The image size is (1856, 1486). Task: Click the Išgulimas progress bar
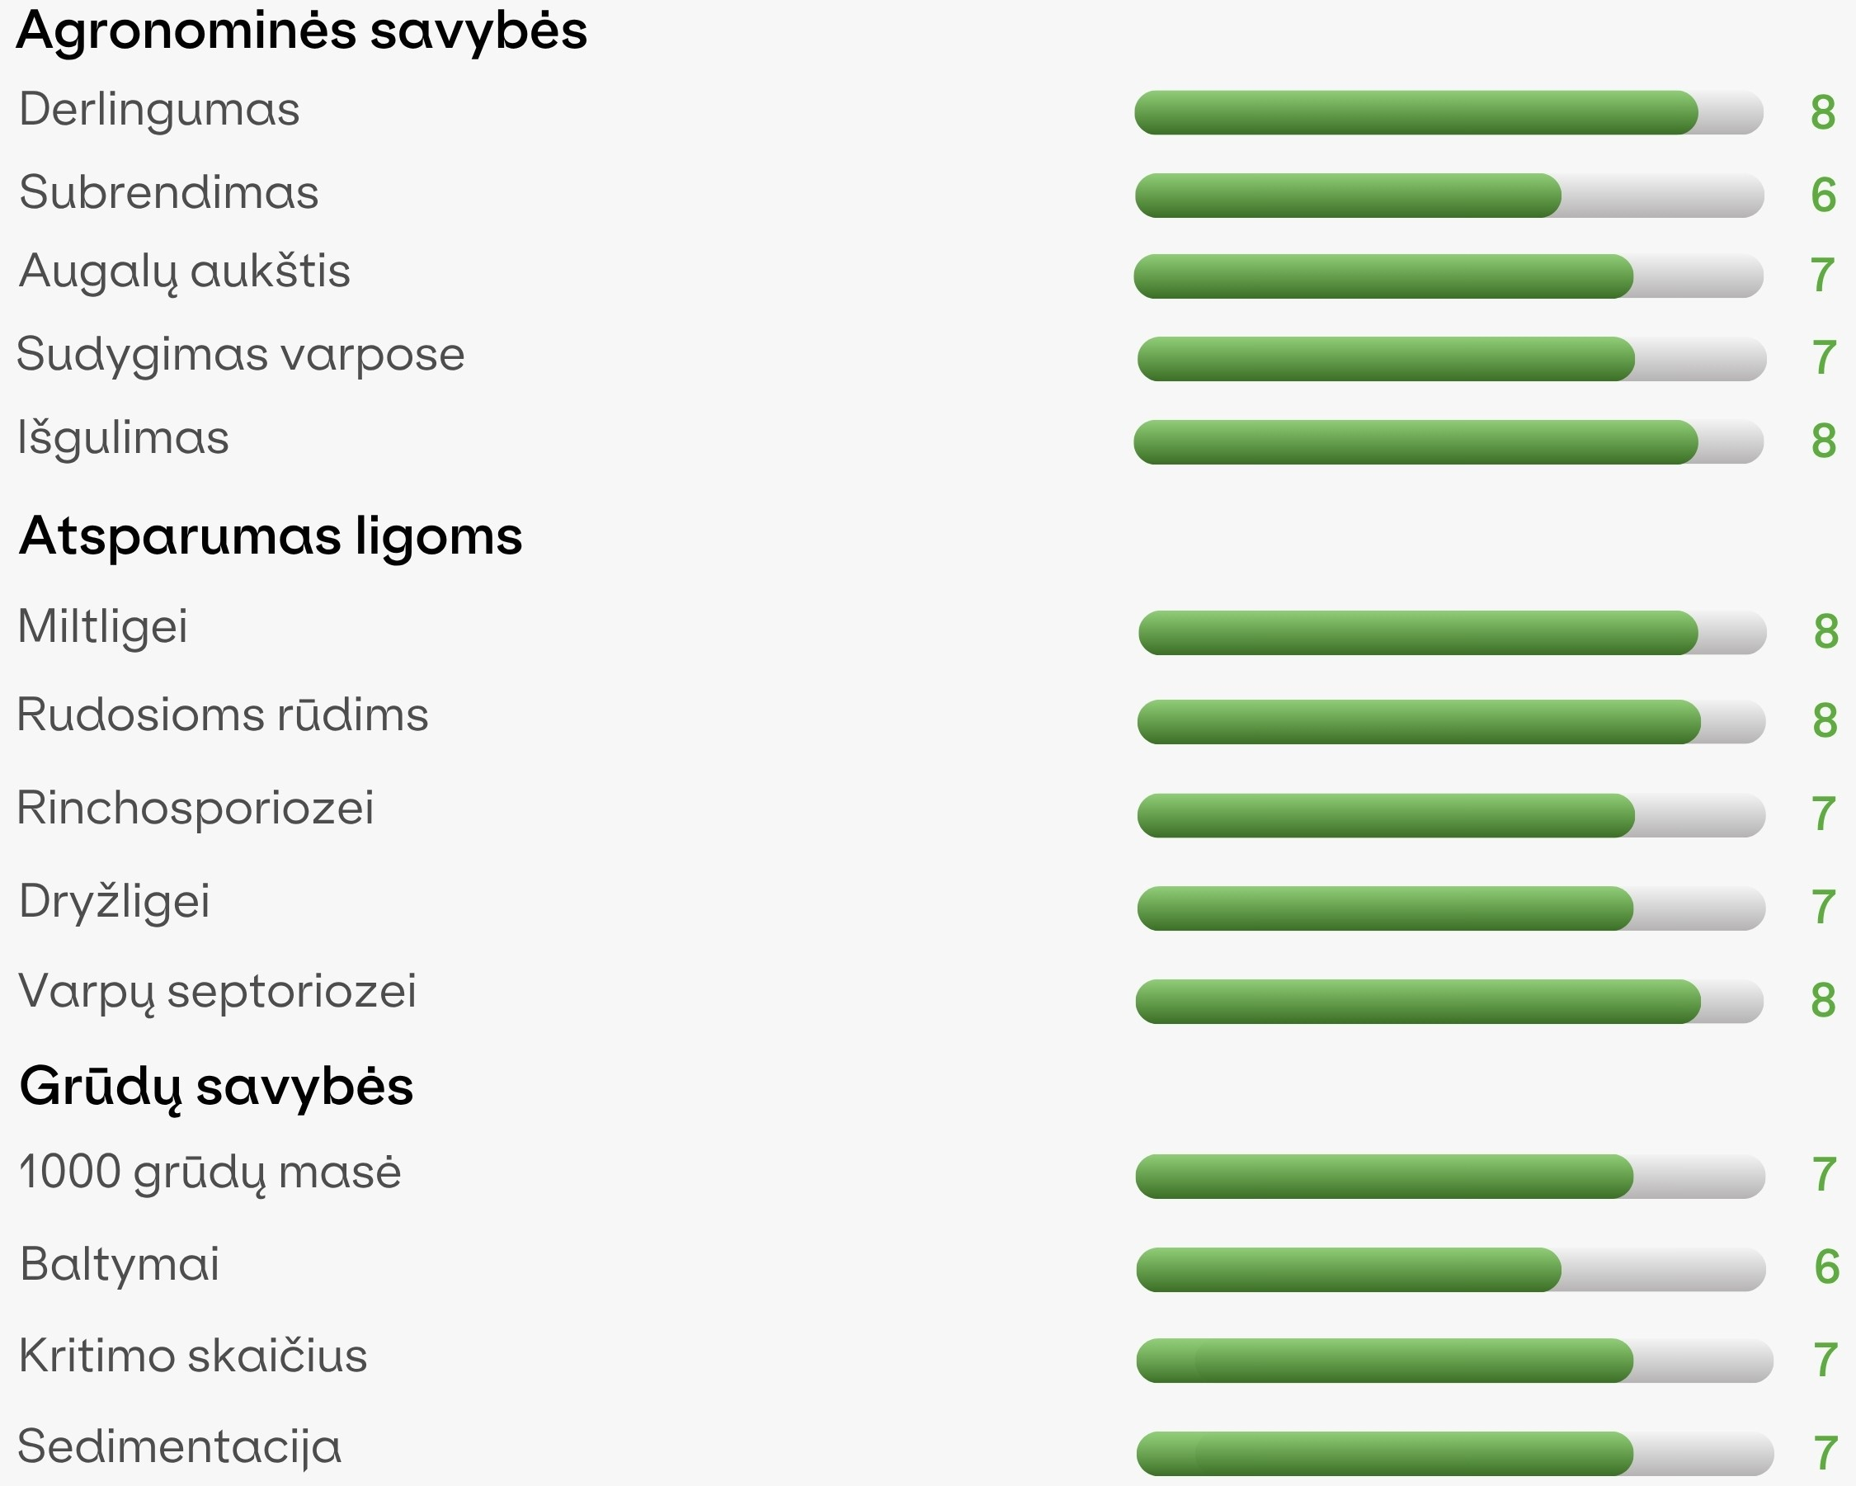[x=1449, y=441]
